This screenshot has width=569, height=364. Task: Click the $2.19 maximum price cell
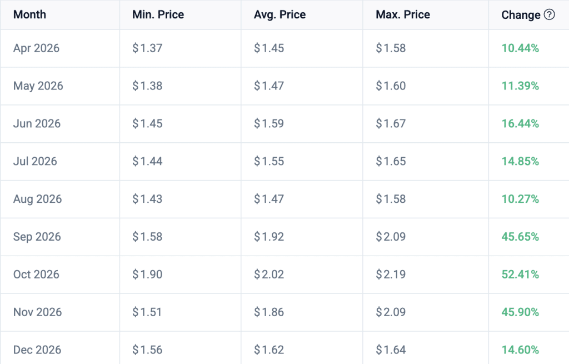click(x=391, y=275)
